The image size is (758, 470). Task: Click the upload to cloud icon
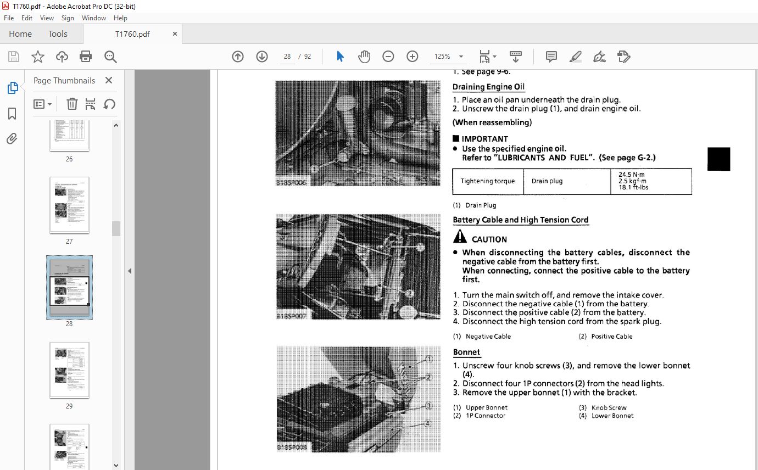pyautogui.click(x=62, y=57)
